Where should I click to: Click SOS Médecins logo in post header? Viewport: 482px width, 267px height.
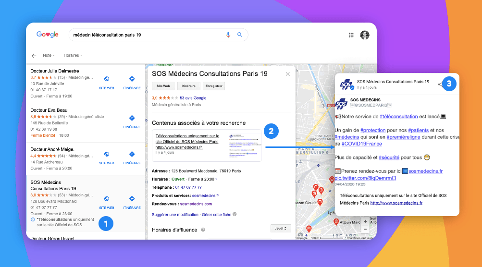(x=346, y=84)
